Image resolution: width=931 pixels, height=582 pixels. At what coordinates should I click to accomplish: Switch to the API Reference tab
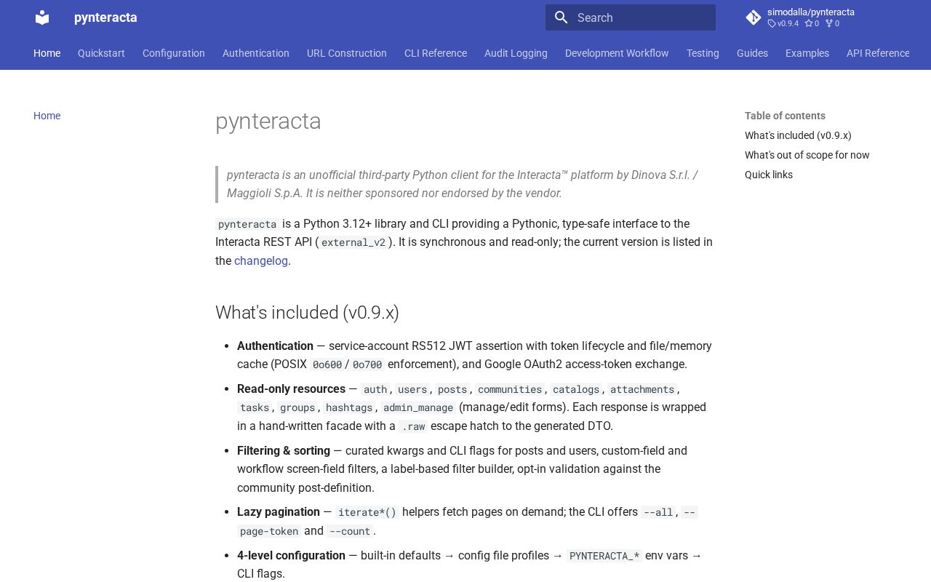[x=878, y=53]
